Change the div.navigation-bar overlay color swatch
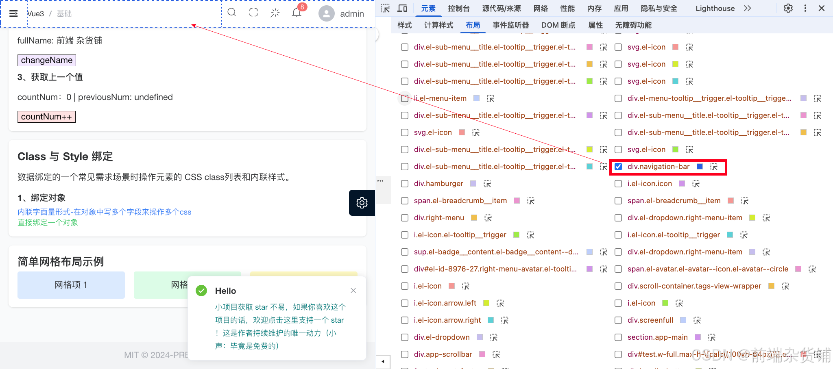Viewport: 833px width, 369px height. [x=700, y=167]
